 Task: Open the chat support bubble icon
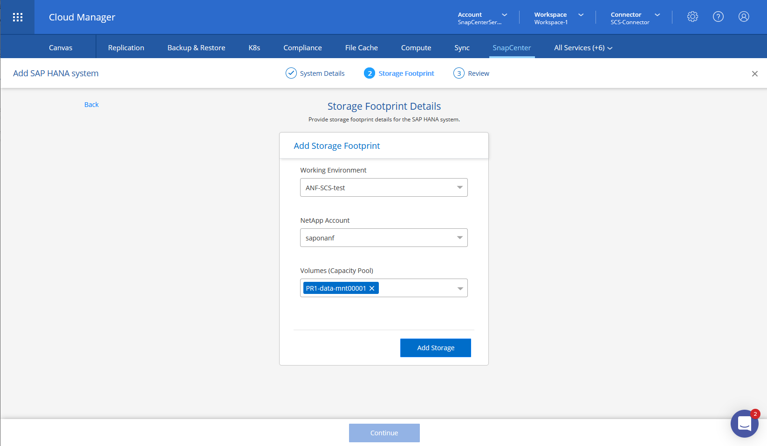pyautogui.click(x=745, y=424)
